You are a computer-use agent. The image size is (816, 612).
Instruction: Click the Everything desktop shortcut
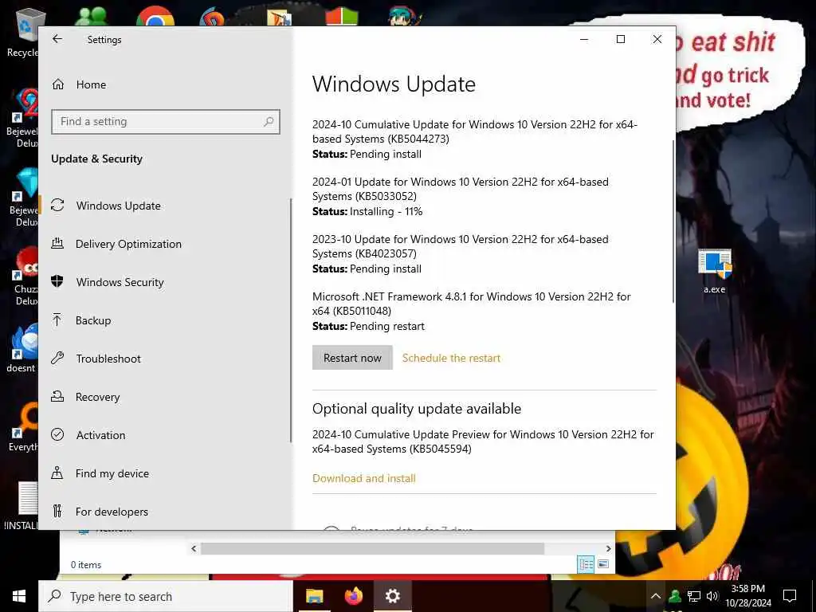[x=22, y=427]
